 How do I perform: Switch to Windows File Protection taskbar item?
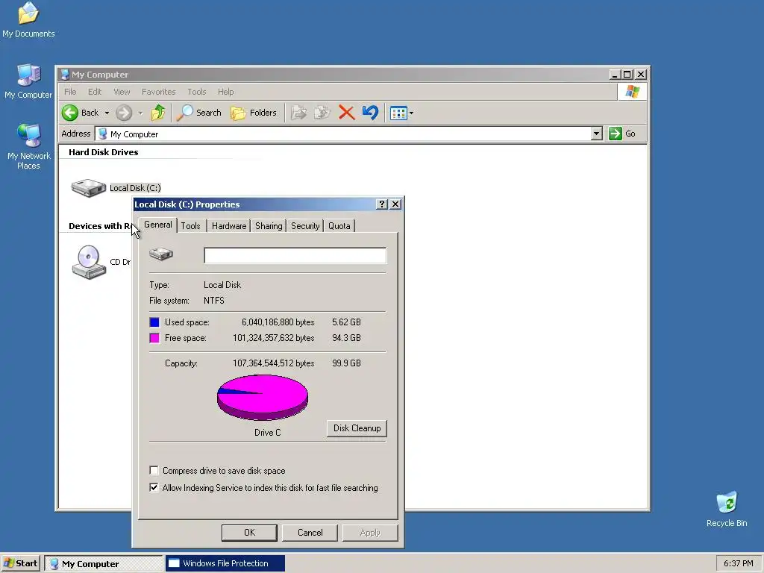[x=225, y=563]
